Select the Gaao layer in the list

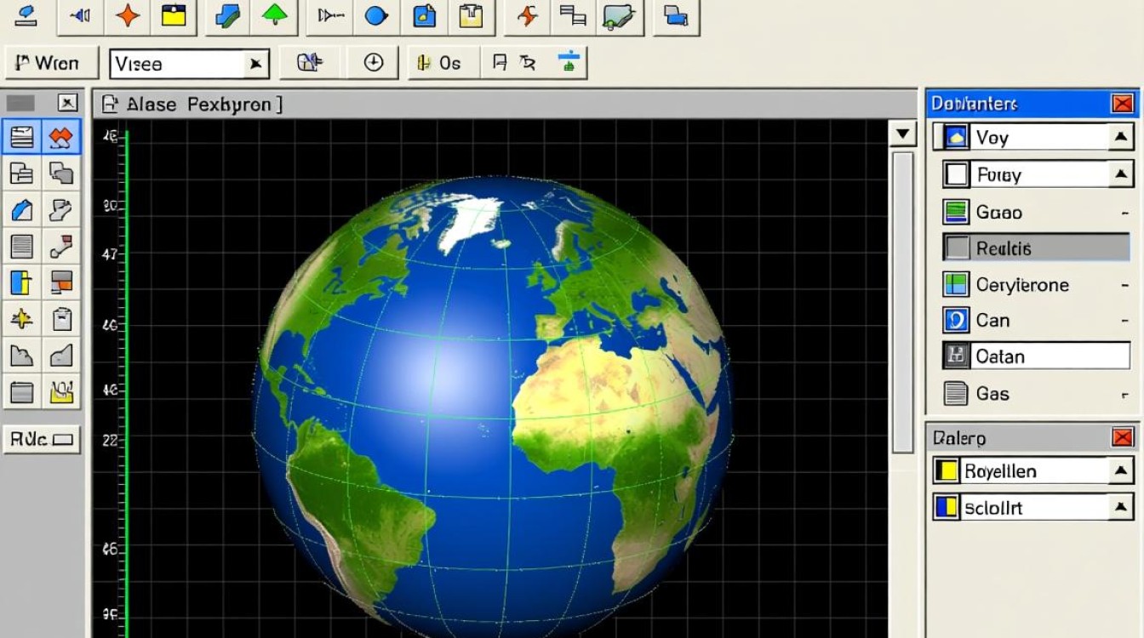pyautogui.click(x=998, y=212)
